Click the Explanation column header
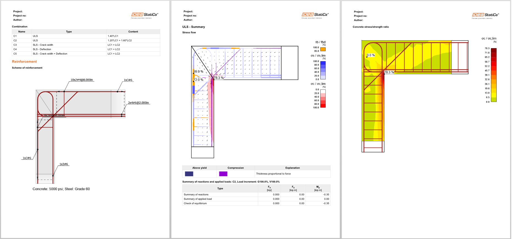 point(292,168)
